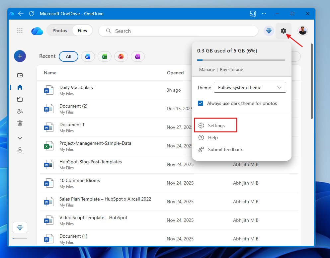Filter recent files by OneNote notebooks
Image resolution: width=330 pixels, height=258 pixels.
click(x=137, y=56)
